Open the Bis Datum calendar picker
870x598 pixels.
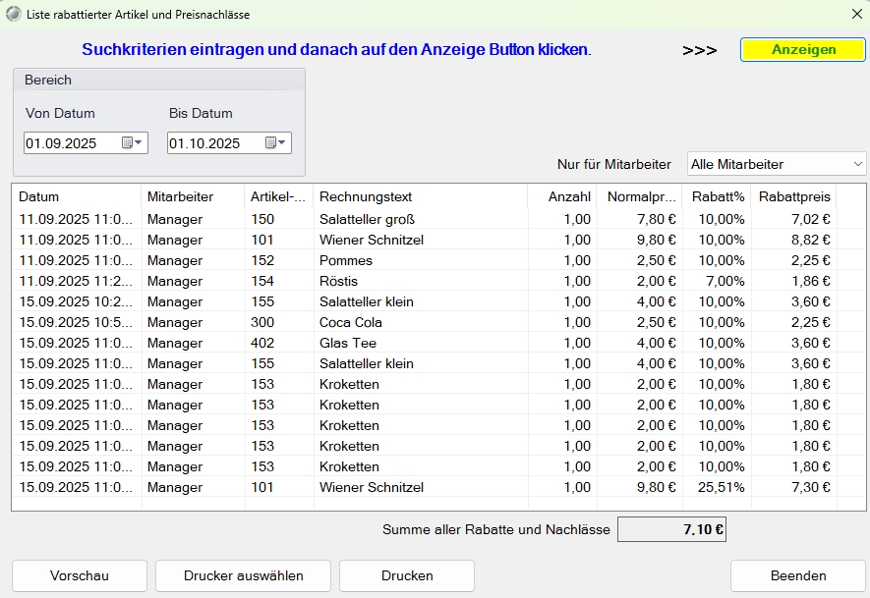click(275, 143)
